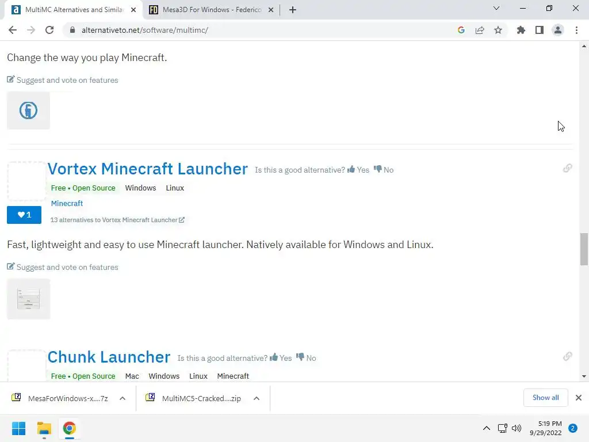The height and width of the screenshot is (442, 589).
Task: Open the blue circular logo screenshot thumbnail
Action: tap(28, 110)
